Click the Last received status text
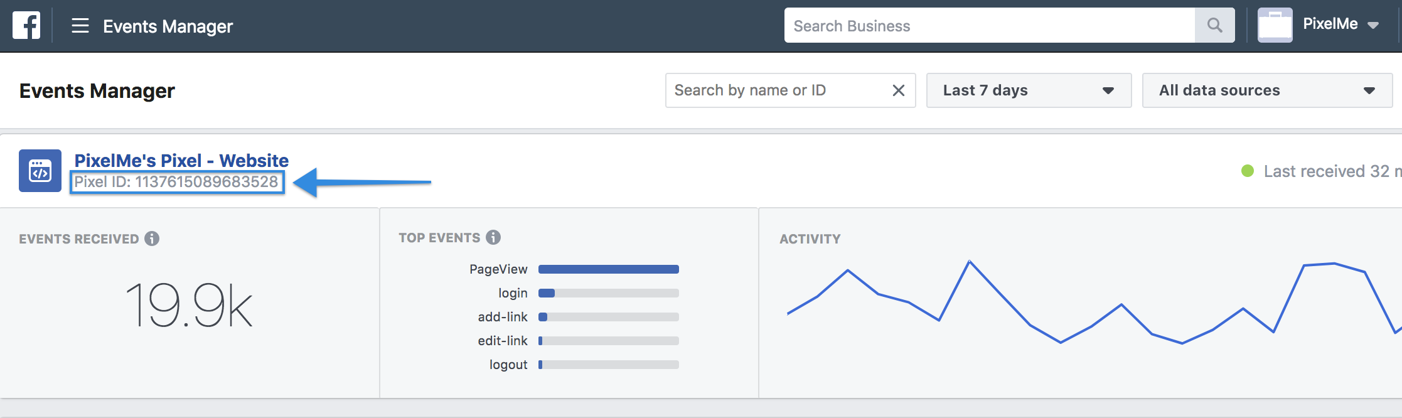1402x418 pixels. pos(1332,171)
